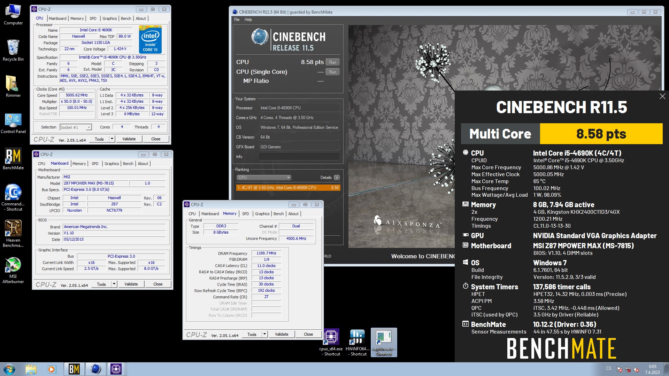Screen dimensions: 669x376
Task: Select the ranking entry Intel Core i5-4690K
Action: click(288, 188)
